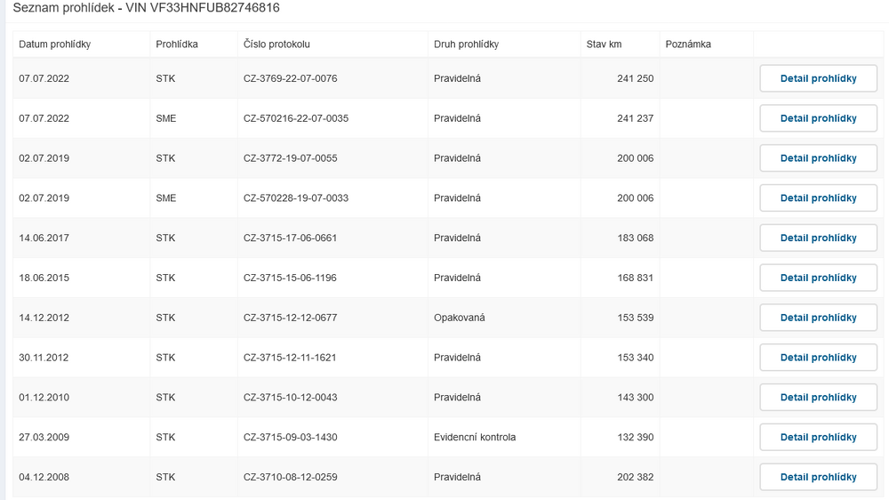
Task: Click the Datum prohlídky column header
Action: (x=54, y=44)
